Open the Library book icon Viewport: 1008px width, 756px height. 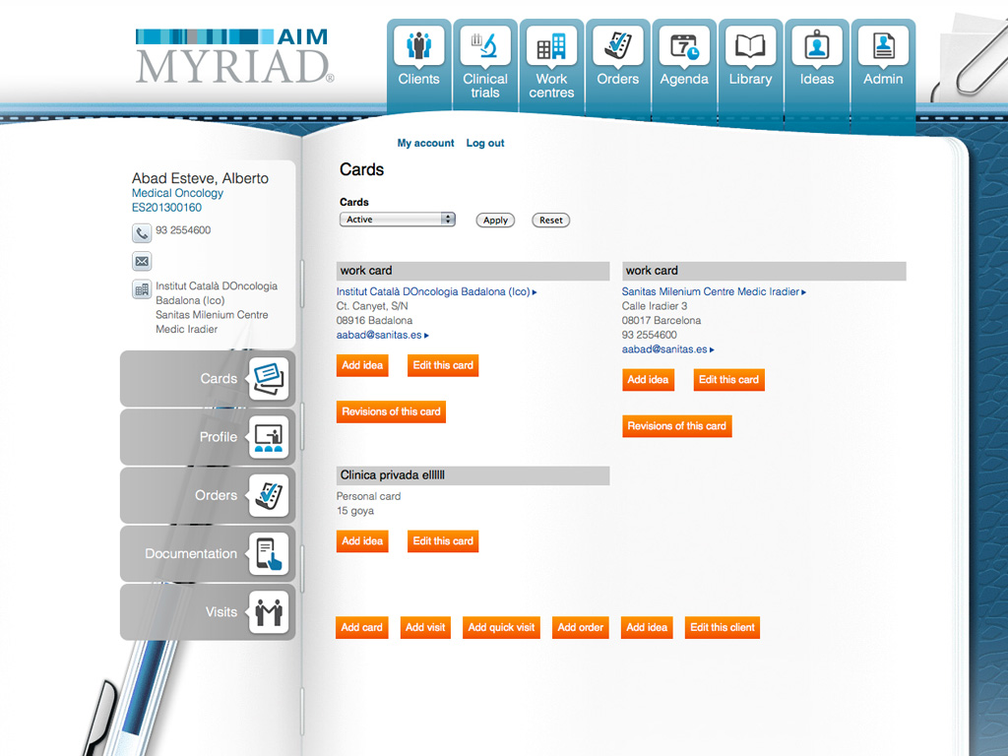pos(750,46)
